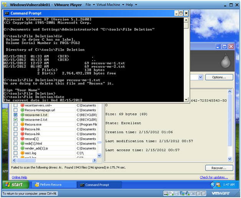Click the VMware floppy drive device icon

pyautogui.click(x=177, y=193)
